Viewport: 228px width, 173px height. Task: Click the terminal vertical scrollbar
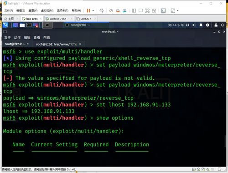coord(225,141)
